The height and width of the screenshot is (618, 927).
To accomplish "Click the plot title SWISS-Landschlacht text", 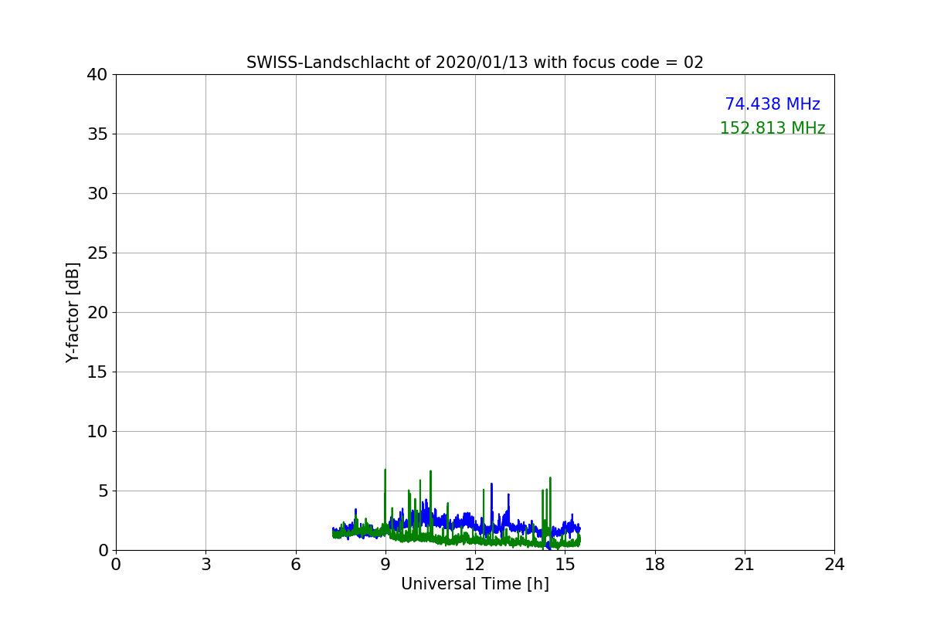I will [475, 63].
